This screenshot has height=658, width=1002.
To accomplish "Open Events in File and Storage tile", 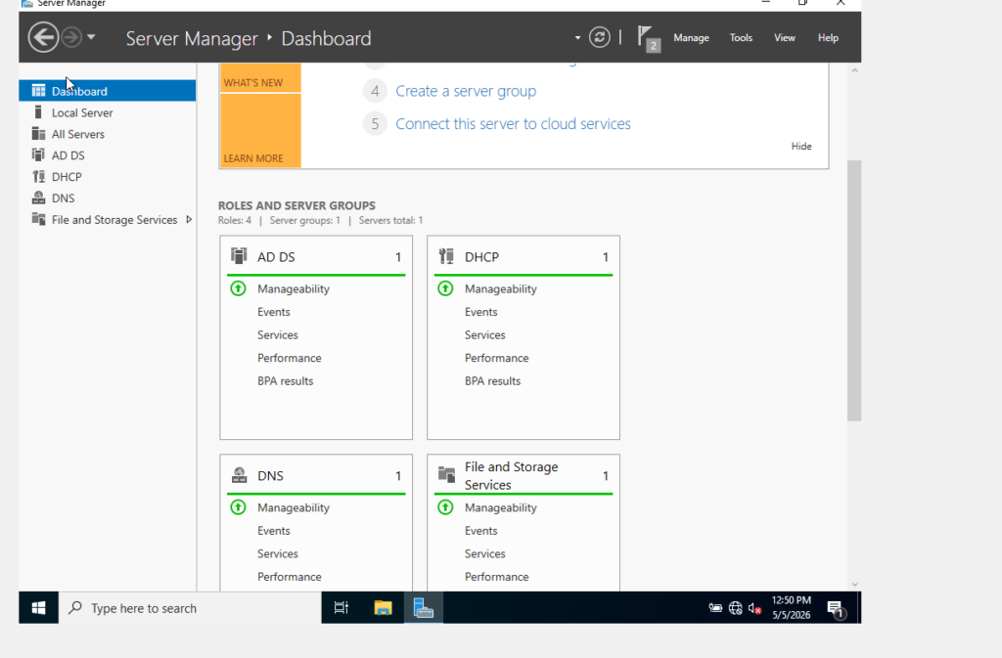I will point(480,530).
